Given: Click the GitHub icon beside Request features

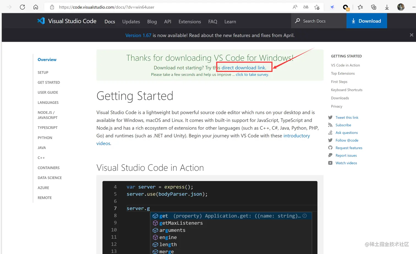Looking at the screenshot, I should tap(330, 148).
